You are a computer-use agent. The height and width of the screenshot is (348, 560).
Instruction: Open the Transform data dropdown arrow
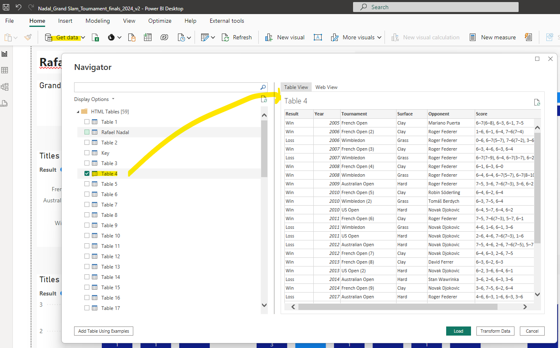(213, 38)
